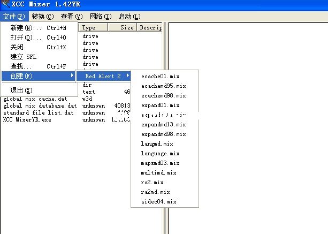Open the 启动(L) menu
328x234 pixels.
pos(129,16)
